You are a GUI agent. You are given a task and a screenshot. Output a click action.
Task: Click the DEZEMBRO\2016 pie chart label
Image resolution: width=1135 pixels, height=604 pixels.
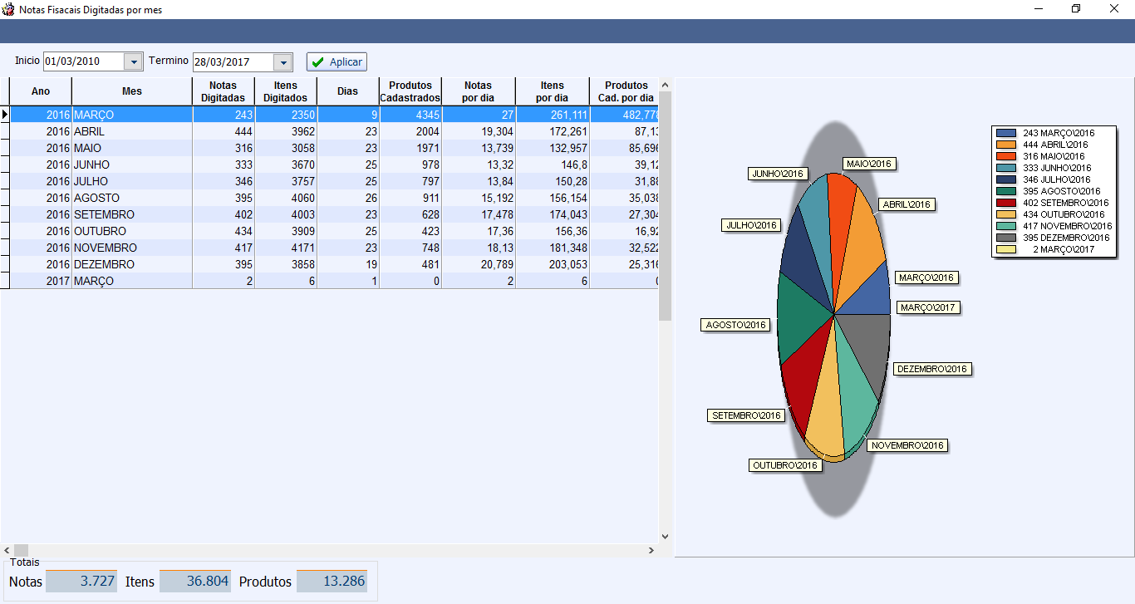coord(932,369)
